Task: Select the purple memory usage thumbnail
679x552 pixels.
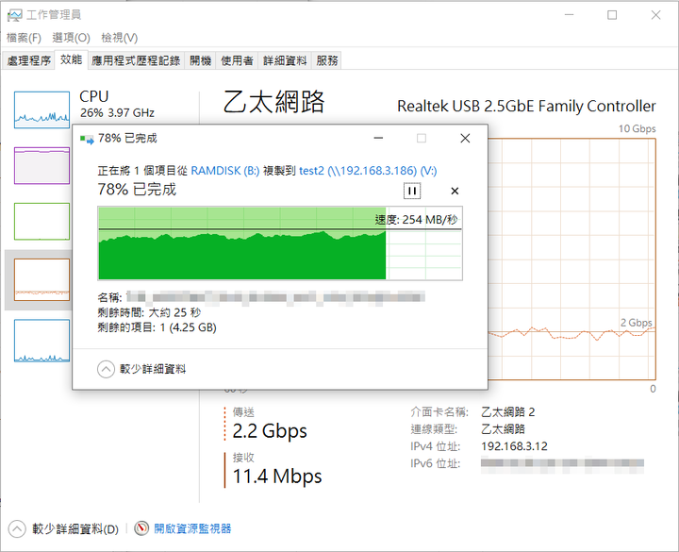Action: [41, 165]
